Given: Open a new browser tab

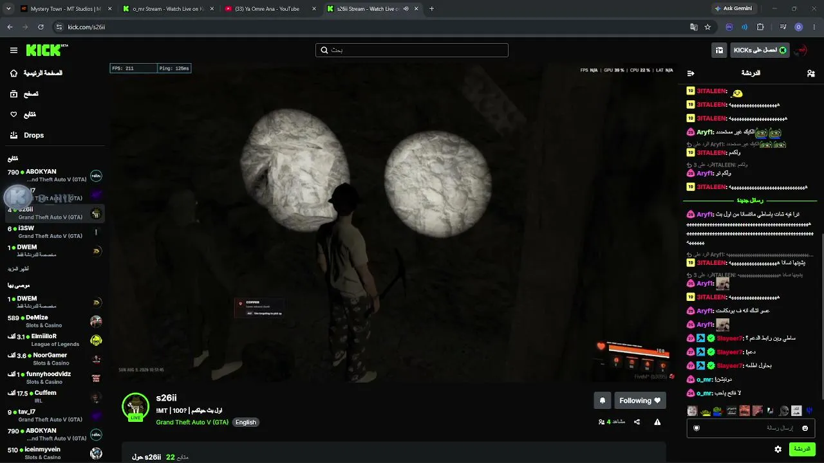Looking at the screenshot, I should point(431,9).
